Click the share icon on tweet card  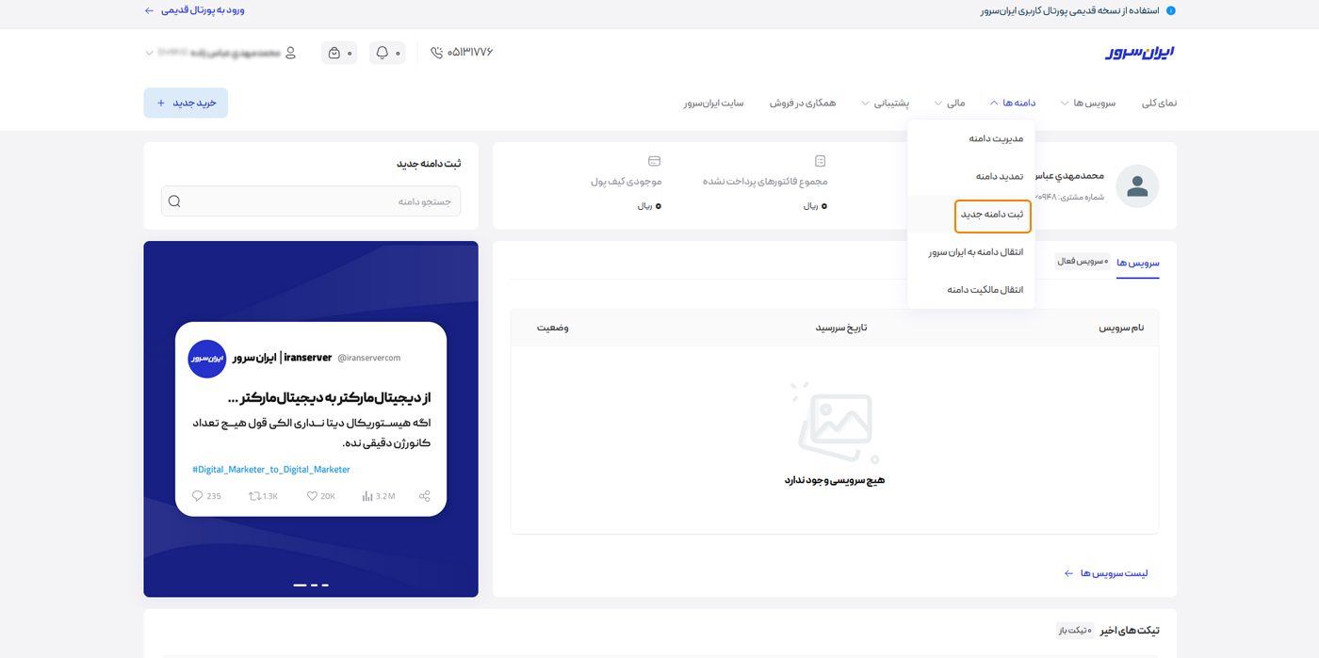click(425, 496)
